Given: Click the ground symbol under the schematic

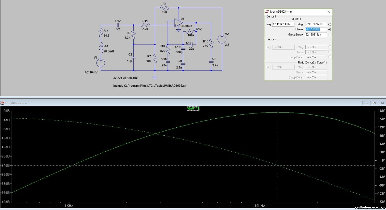Looking at the screenshot, I should [155, 78].
